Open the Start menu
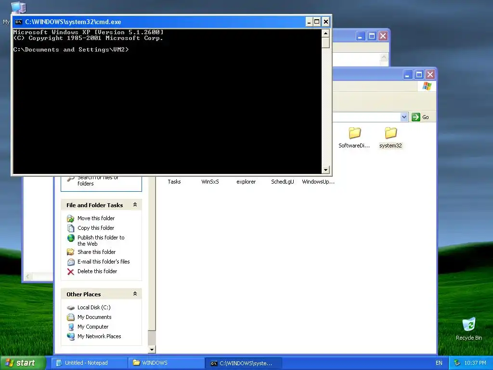 [23, 363]
